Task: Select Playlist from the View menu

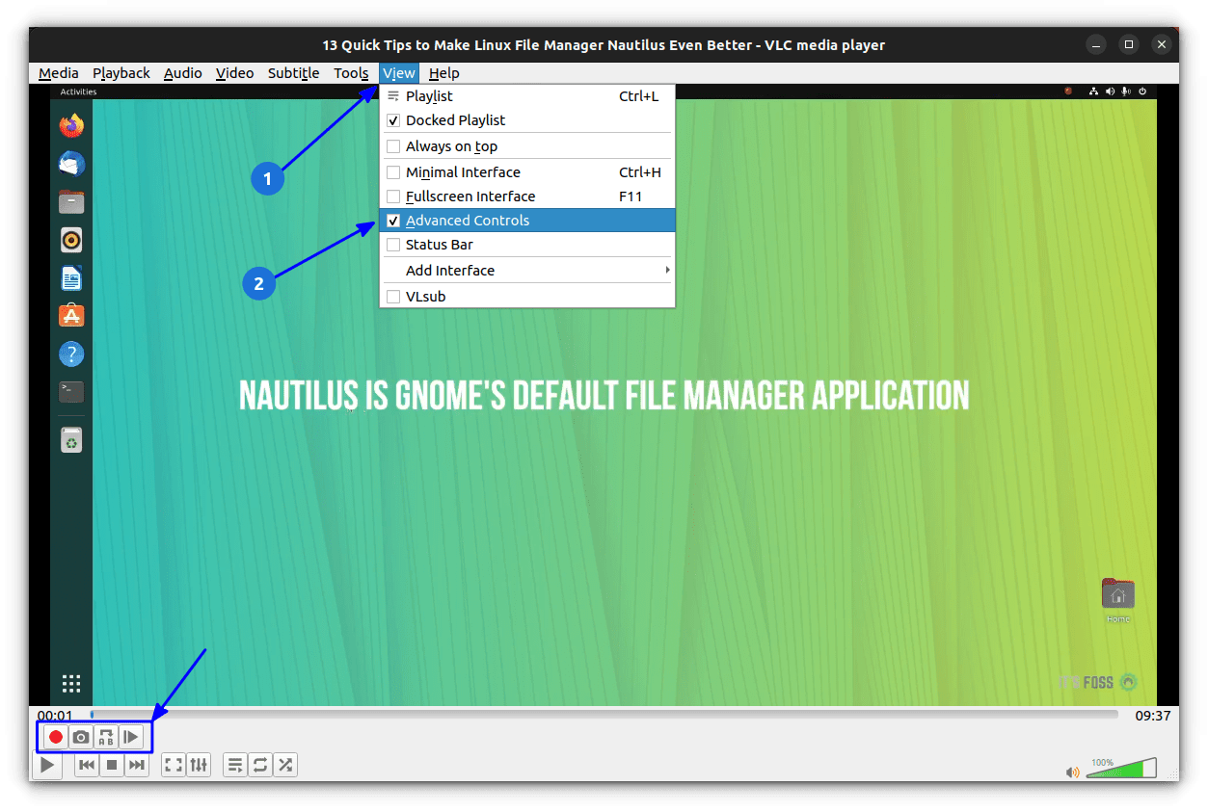Action: pos(429,96)
